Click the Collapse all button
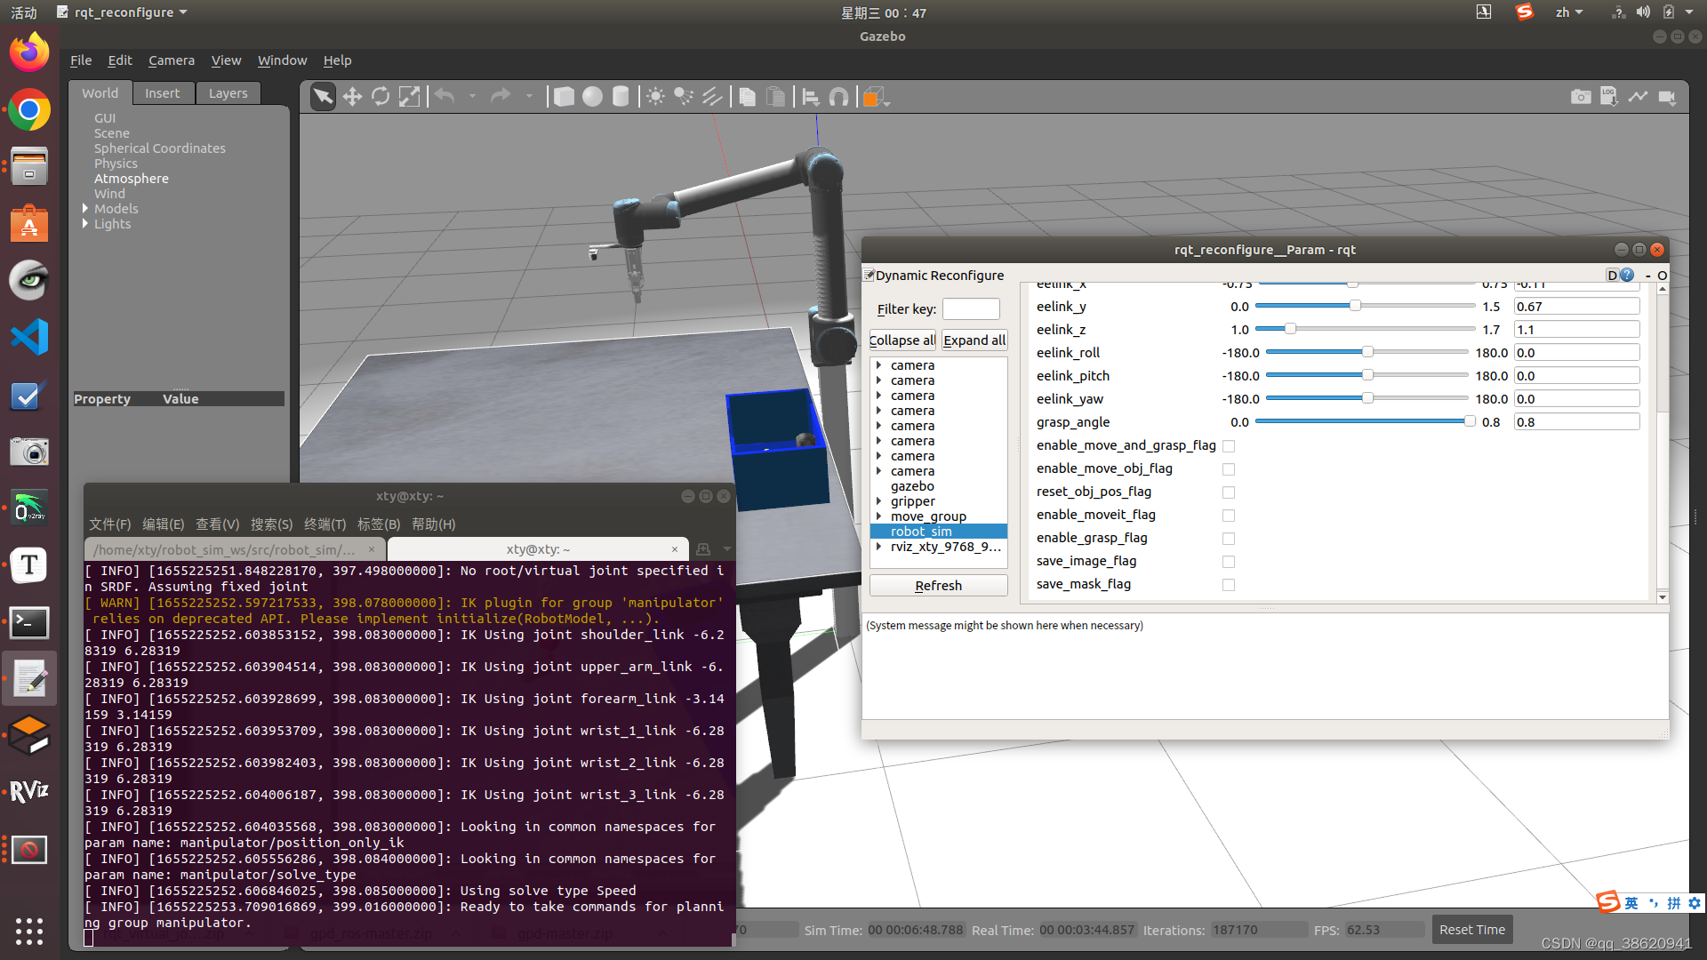The height and width of the screenshot is (960, 1707). point(902,340)
